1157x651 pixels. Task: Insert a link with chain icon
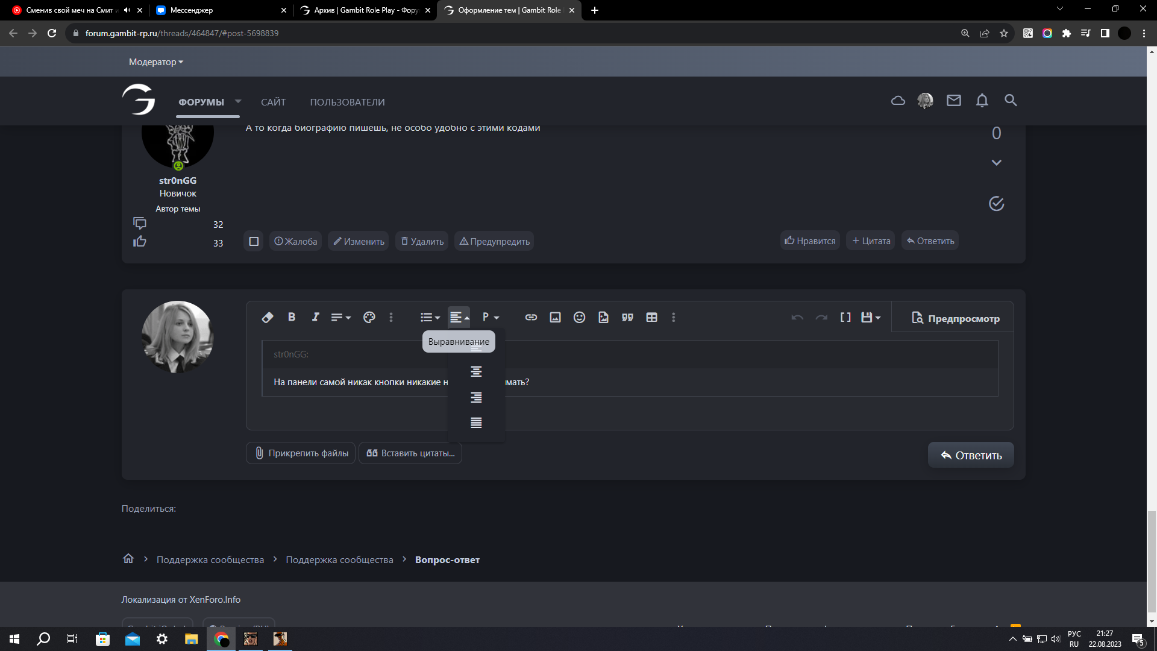pyautogui.click(x=531, y=317)
